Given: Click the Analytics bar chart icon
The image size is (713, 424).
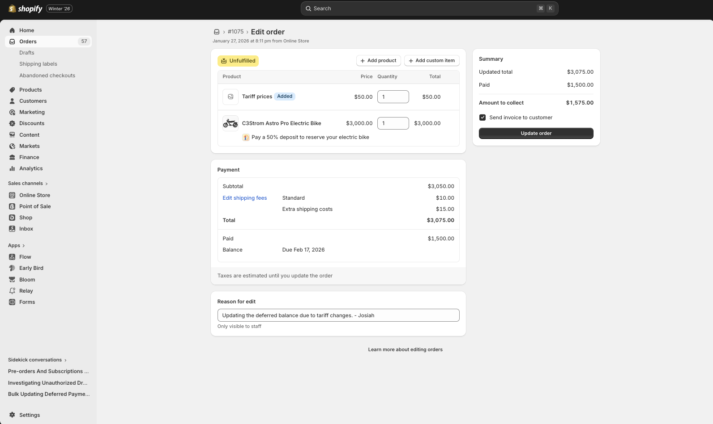Looking at the screenshot, I should click(x=12, y=168).
